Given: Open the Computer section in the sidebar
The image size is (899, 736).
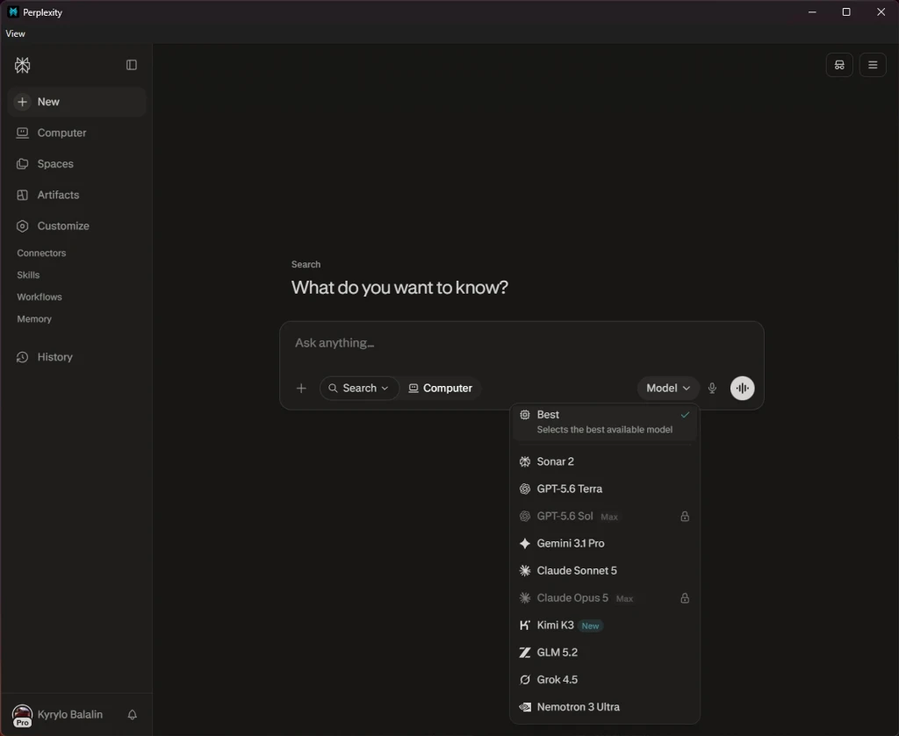Looking at the screenshot, I should (77, 132).
